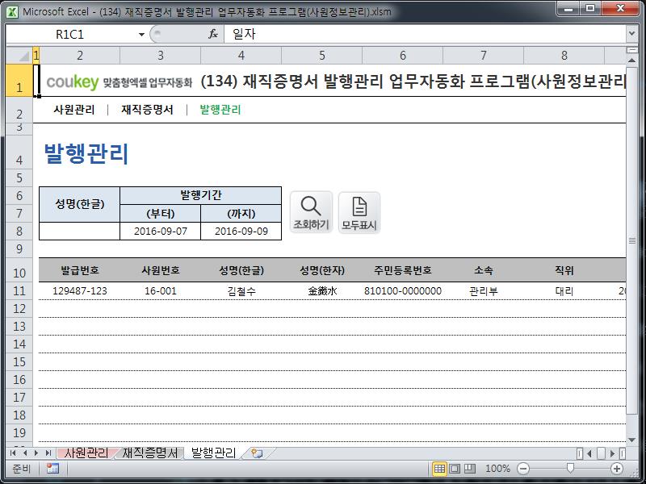The image size is (646, 484).
Task: Click the vertical split box above scrollbar
Action: click(x=631, y=50)
